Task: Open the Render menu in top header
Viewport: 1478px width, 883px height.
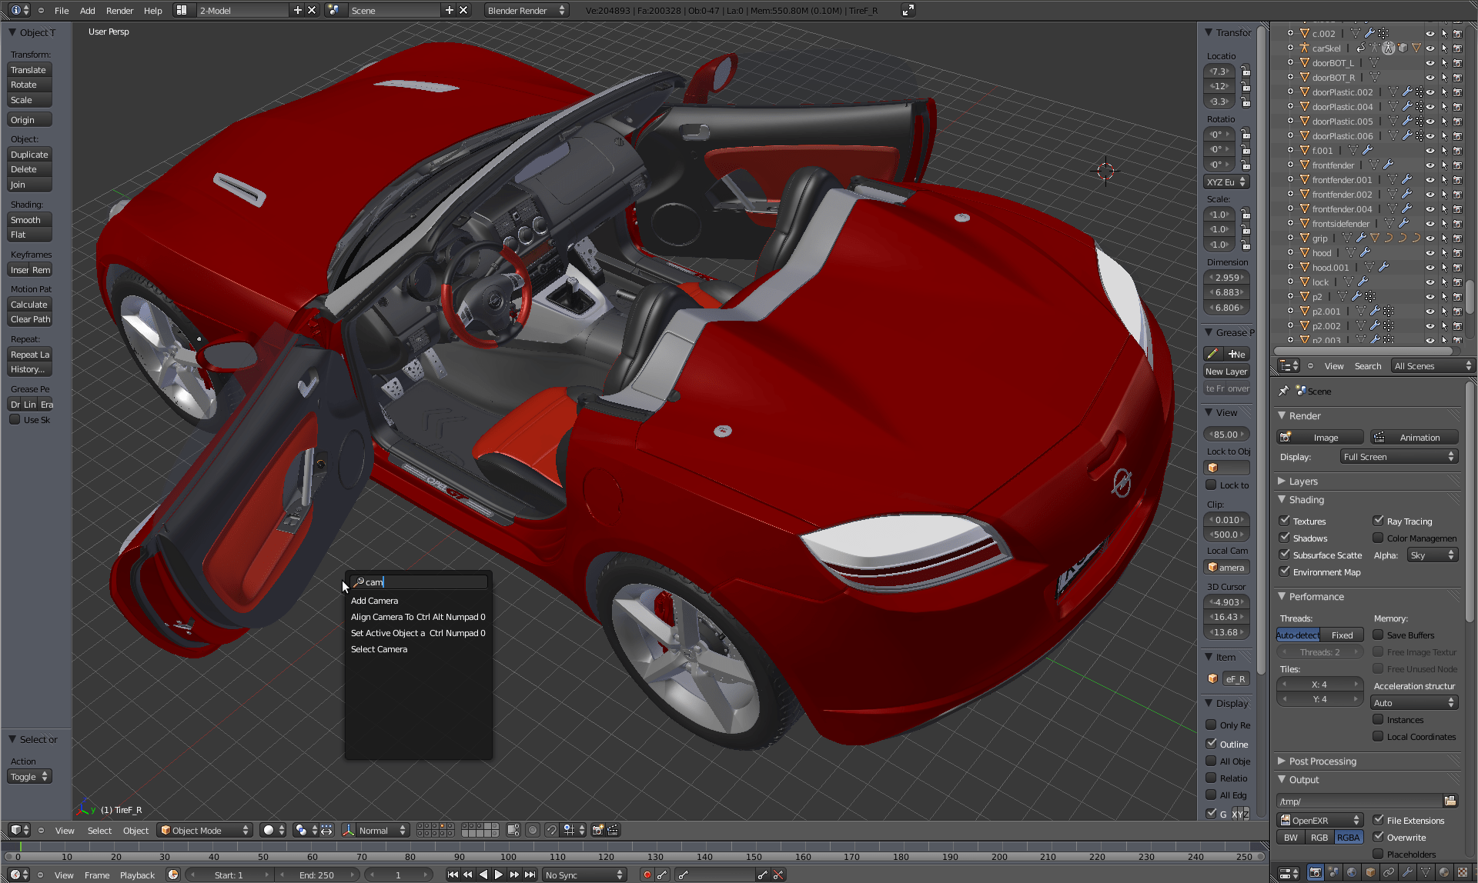Action: coord(119,10)
